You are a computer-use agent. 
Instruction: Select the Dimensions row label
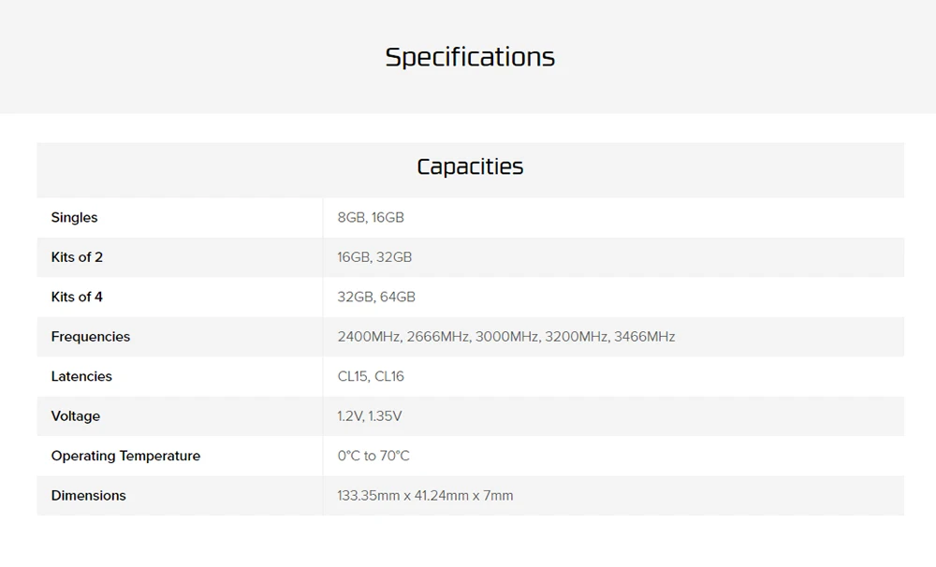pos(88,496)
